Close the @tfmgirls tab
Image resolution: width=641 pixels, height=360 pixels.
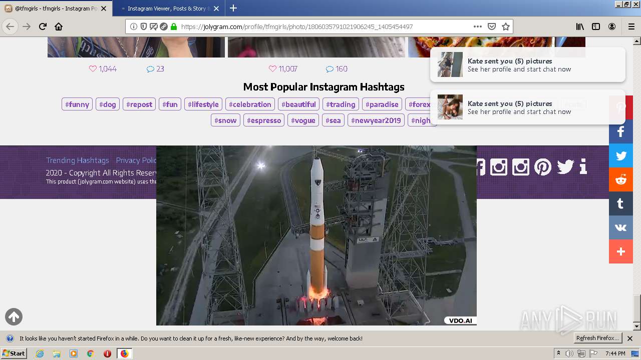pyautogui.click(x=104, y=8)
